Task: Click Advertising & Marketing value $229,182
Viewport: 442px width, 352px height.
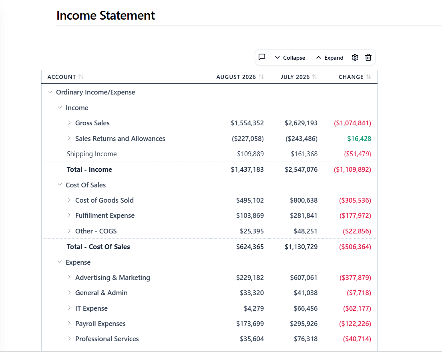Action: coord(250,278)
